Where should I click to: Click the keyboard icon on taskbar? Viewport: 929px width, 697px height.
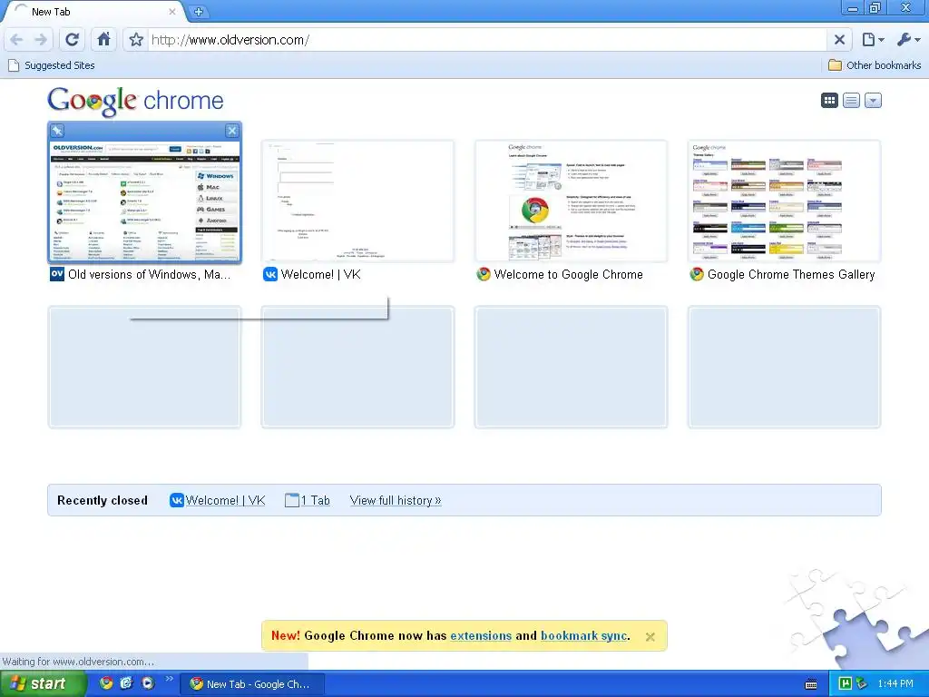click(x=811, y=684)
